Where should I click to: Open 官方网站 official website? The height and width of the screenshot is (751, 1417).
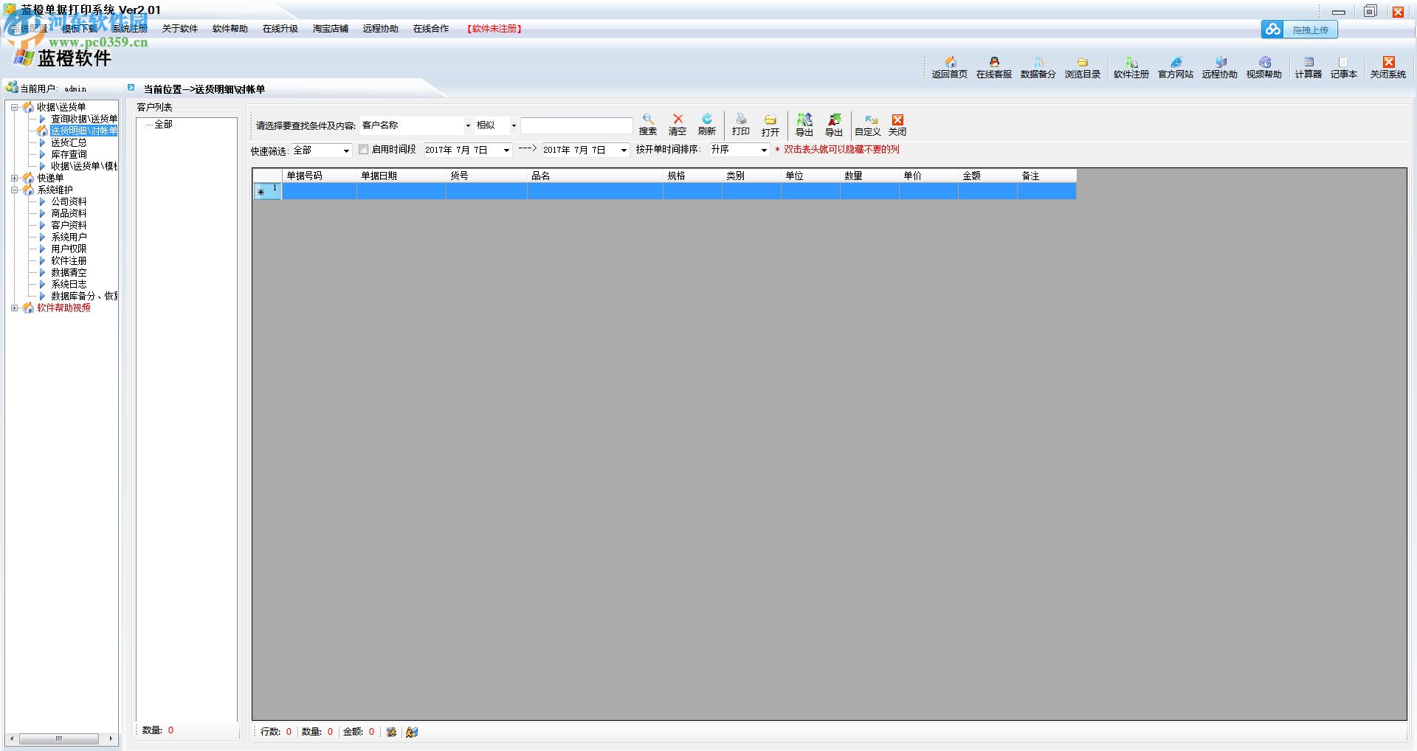point(1175,67)
